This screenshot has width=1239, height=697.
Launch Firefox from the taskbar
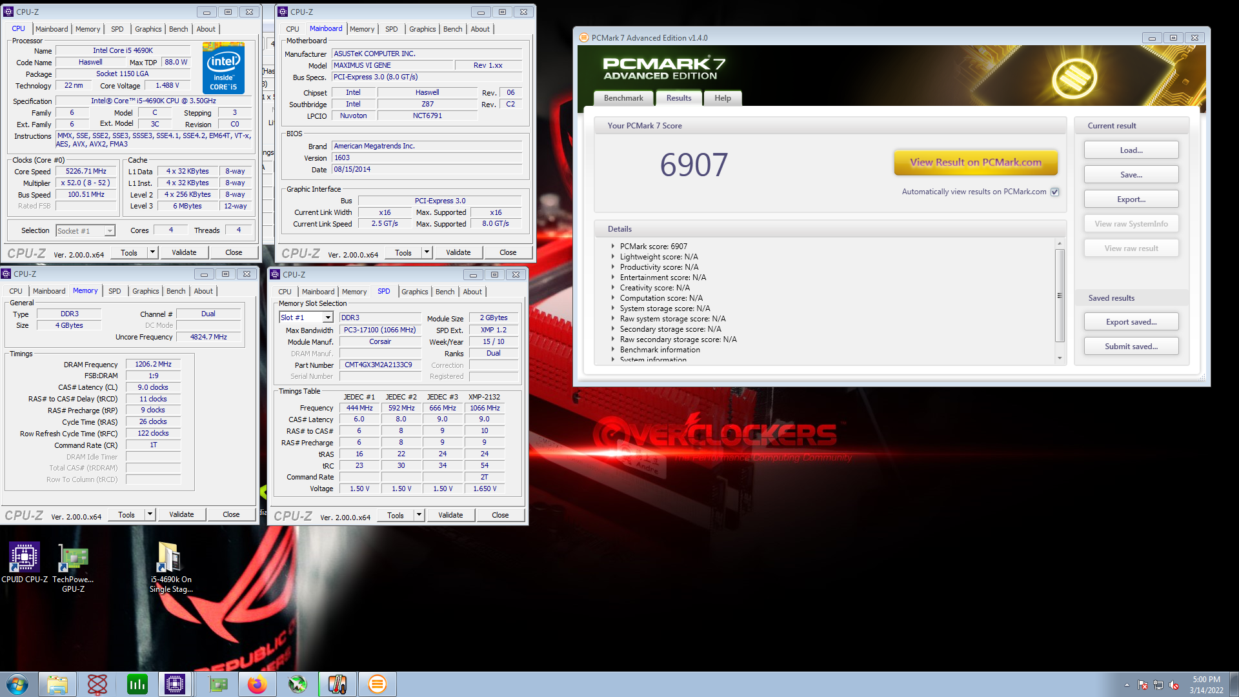tap(257, 684)
